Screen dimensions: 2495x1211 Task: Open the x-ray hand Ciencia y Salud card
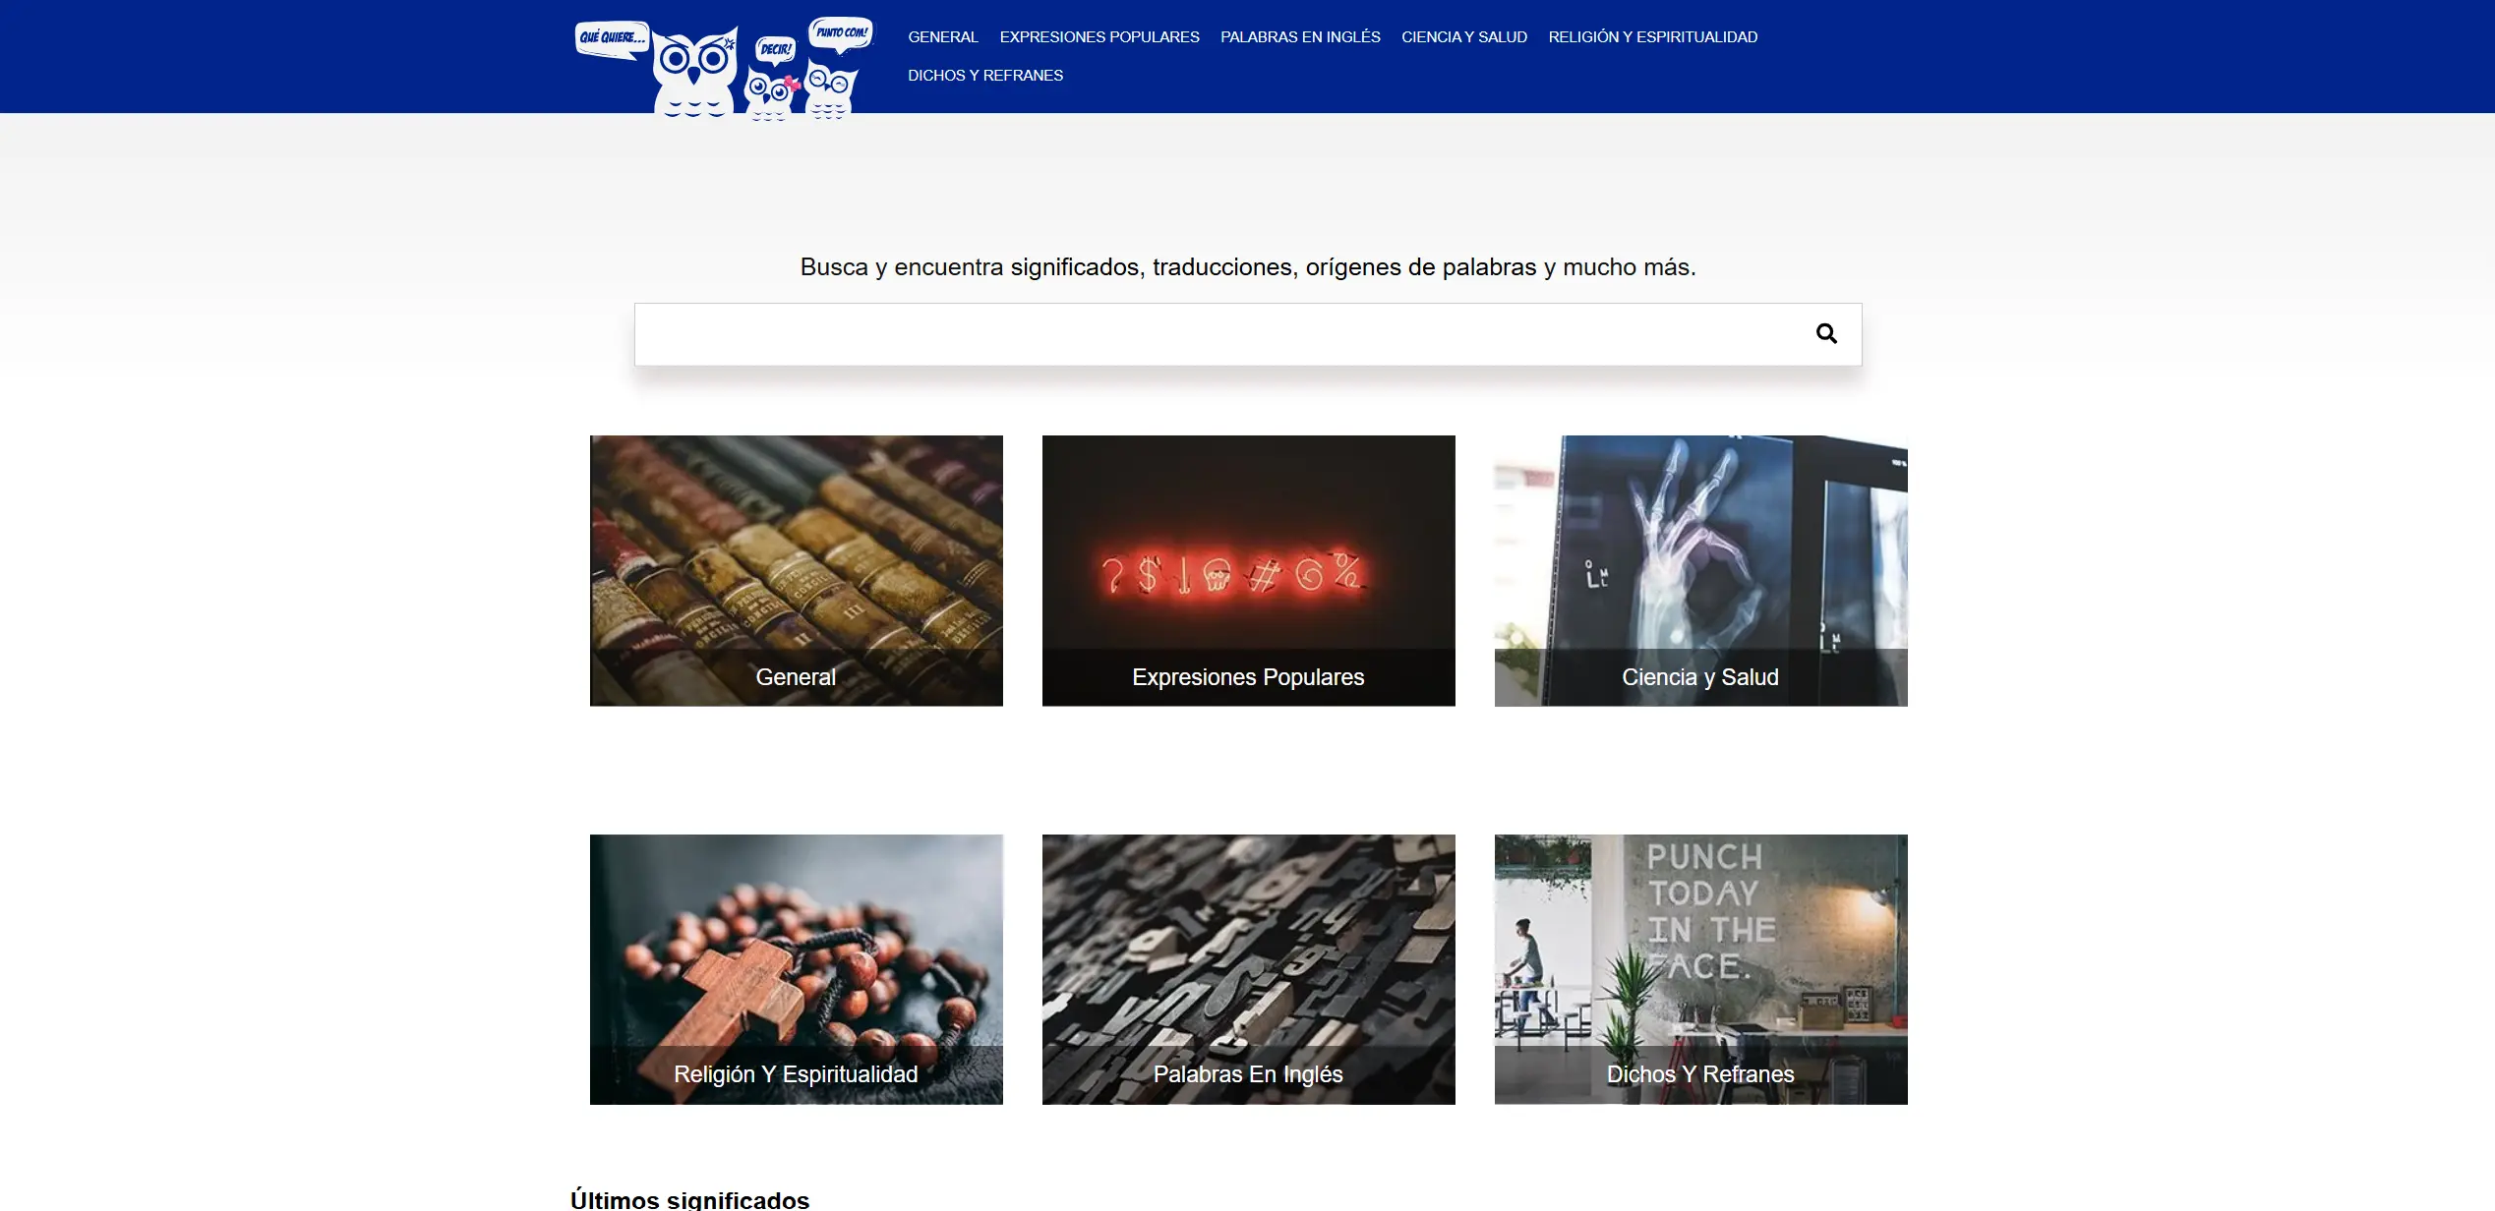(x=1700, y=550)
